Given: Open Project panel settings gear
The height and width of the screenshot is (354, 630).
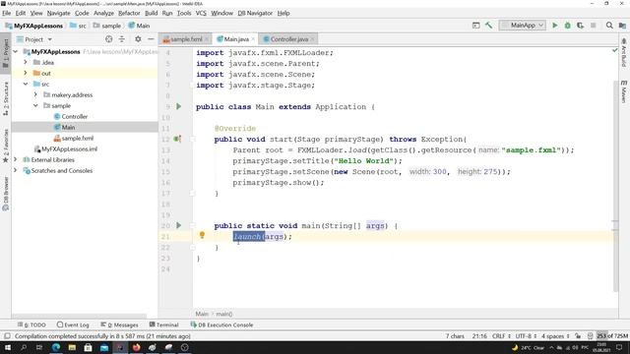Looking at the screenshot, I should coord(138,39).
